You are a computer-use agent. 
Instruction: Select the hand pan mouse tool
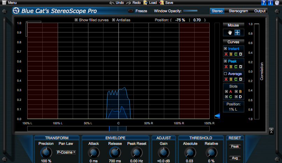point(230,32)
